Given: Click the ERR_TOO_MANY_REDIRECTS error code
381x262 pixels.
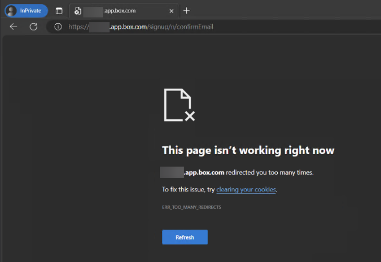Looking at the screenshot, I should [x=191, y=207].
